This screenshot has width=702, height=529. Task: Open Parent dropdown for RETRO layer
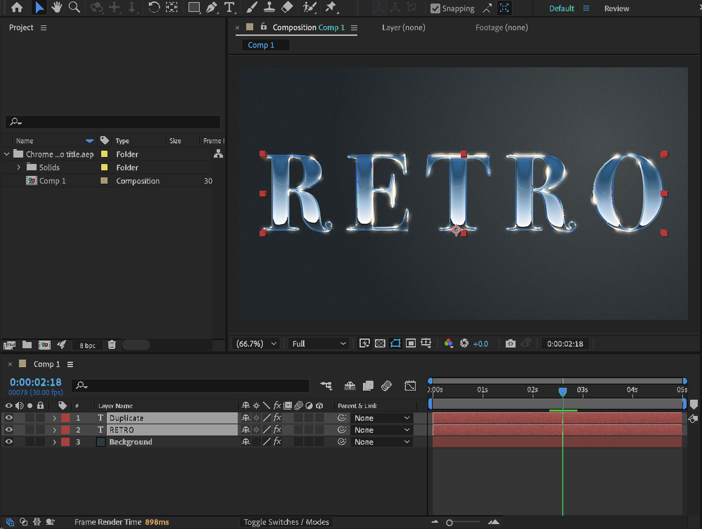[x=382, y=430]
